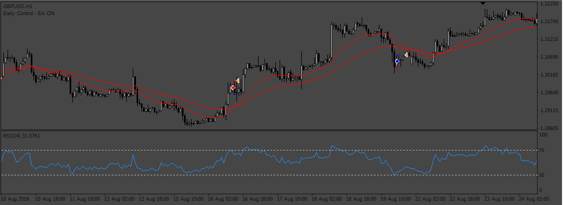Click the orange close arrow beside blue buy arrow
This screenshot has height=205, width=563.
click(x=406, y=54)
